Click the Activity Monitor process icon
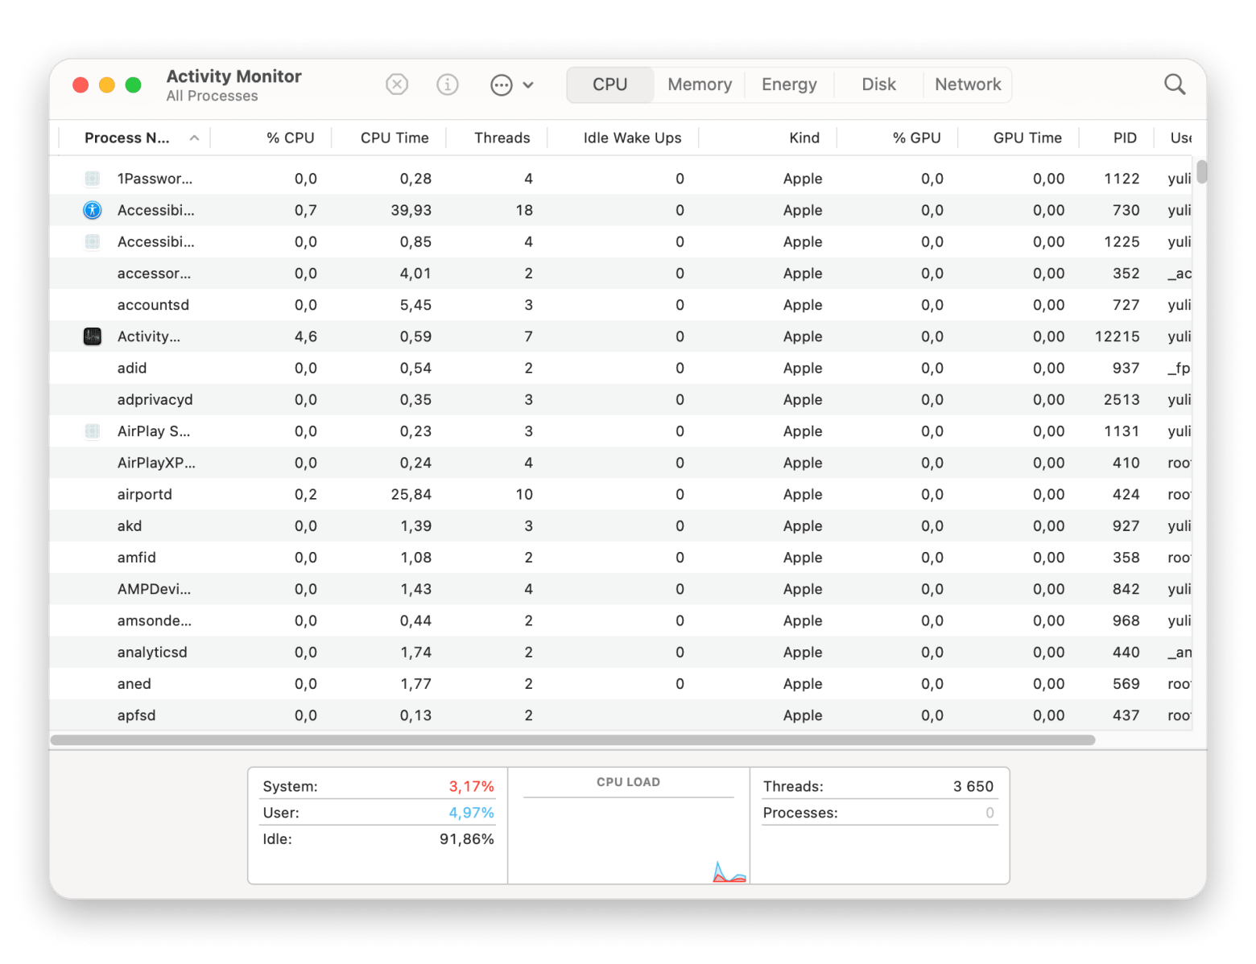The height and width of the screenshot is (964, 1256). [93, 336]
